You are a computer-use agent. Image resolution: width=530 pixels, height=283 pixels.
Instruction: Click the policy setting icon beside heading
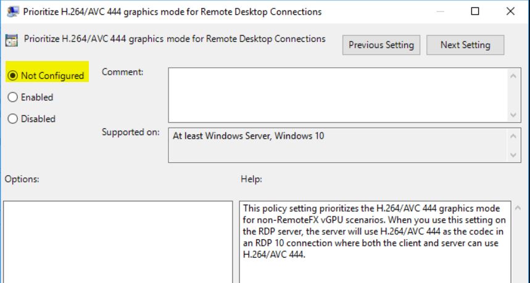coord(12,40)
